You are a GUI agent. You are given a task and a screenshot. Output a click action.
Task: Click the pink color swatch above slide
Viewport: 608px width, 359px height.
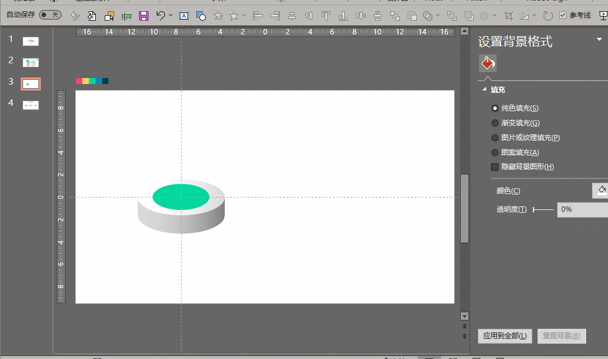79,81
